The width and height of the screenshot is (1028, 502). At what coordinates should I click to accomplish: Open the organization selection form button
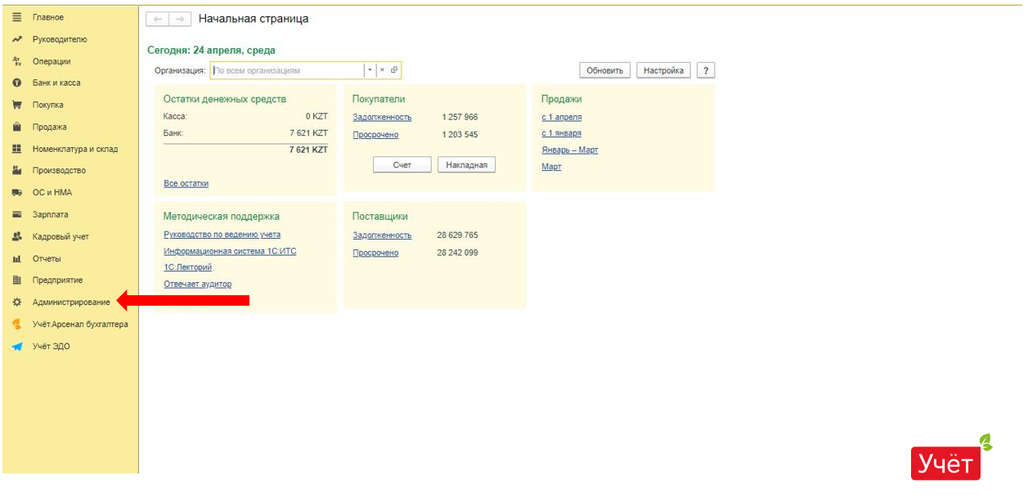click(x=394, y=70)
